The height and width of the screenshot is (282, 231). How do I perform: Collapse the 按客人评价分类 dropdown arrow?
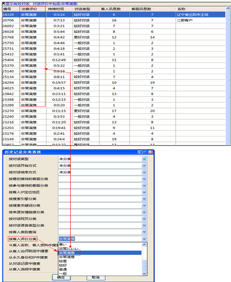(x=144, y=239)
